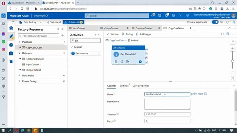Screen dimensions: 237x133
Task: Add new factory resource plus icon
Action: point(62,35)
